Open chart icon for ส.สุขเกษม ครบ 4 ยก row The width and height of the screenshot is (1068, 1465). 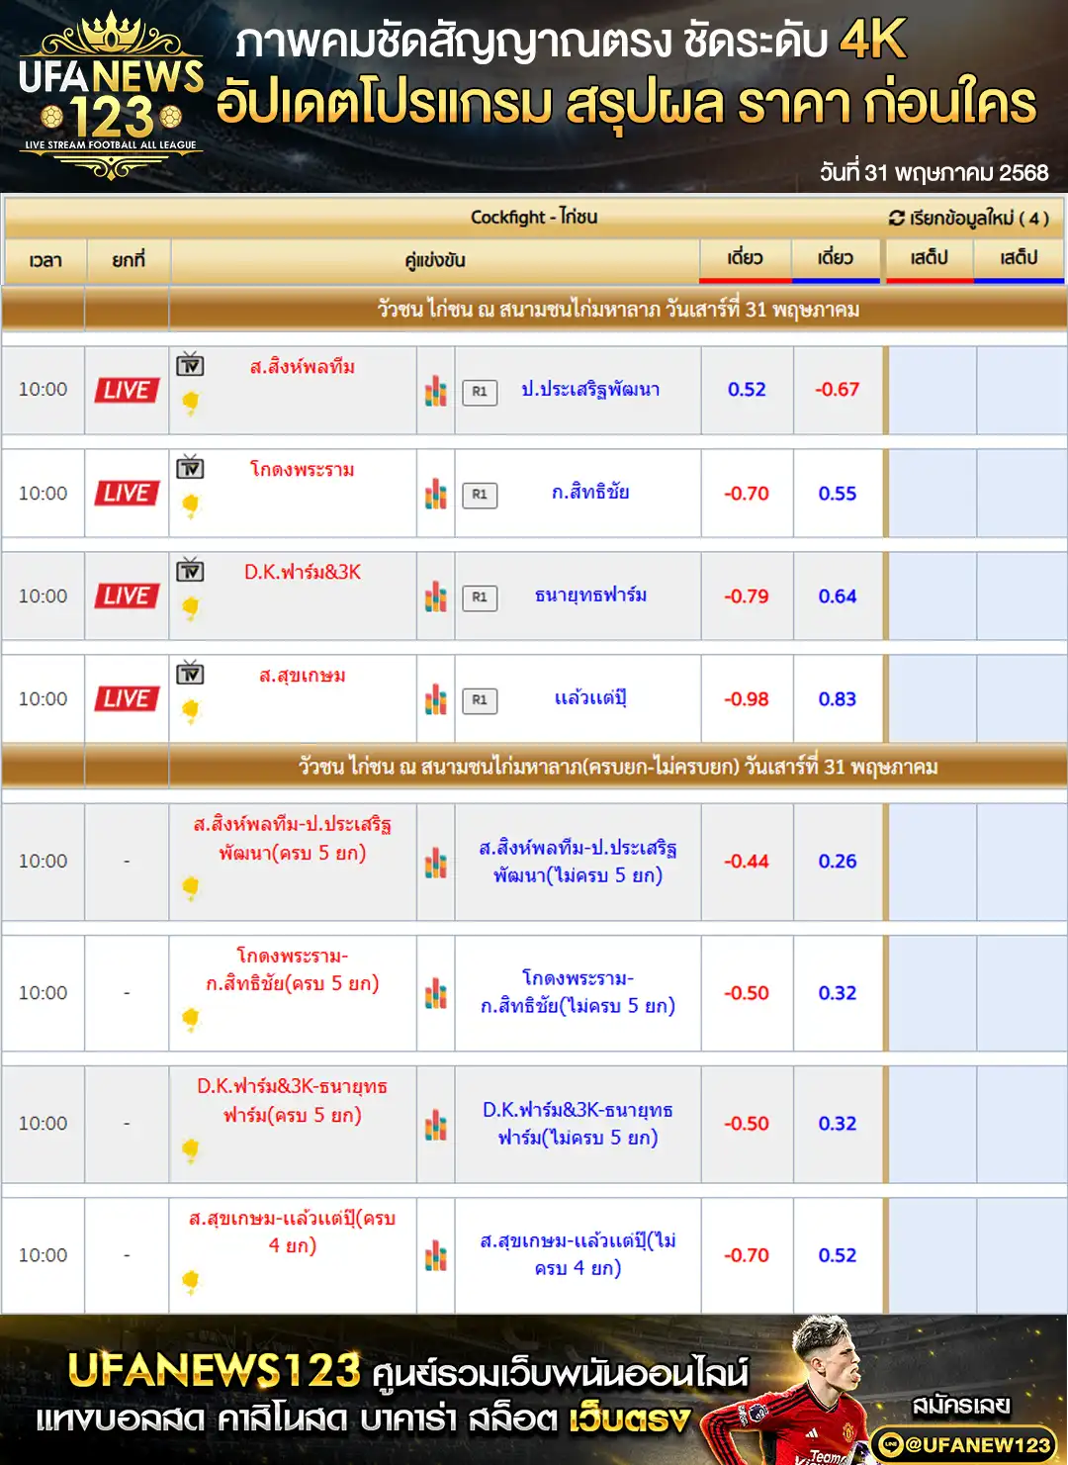click(x=436, y=1256)
